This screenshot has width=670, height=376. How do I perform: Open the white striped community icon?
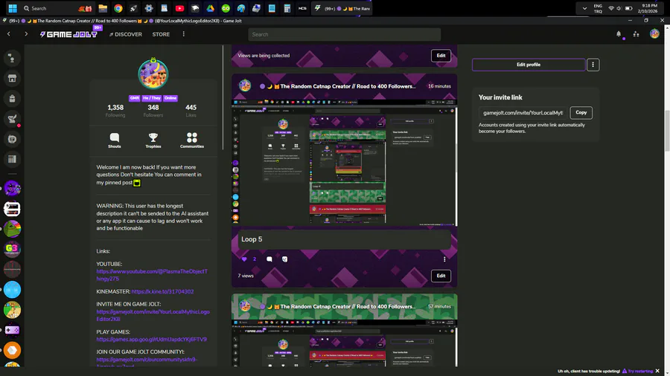tap(12, 209)
